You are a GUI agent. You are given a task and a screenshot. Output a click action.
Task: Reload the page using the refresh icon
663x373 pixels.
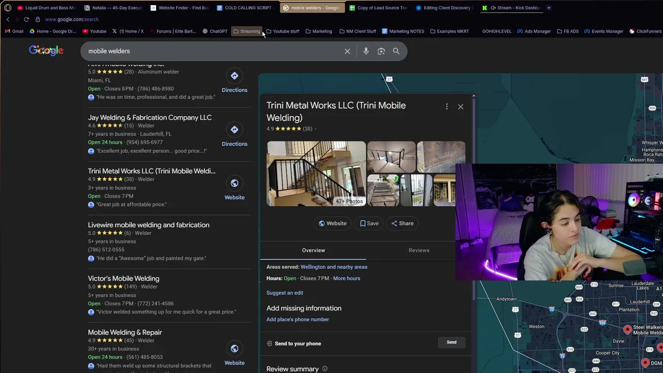tap(26, 19)
